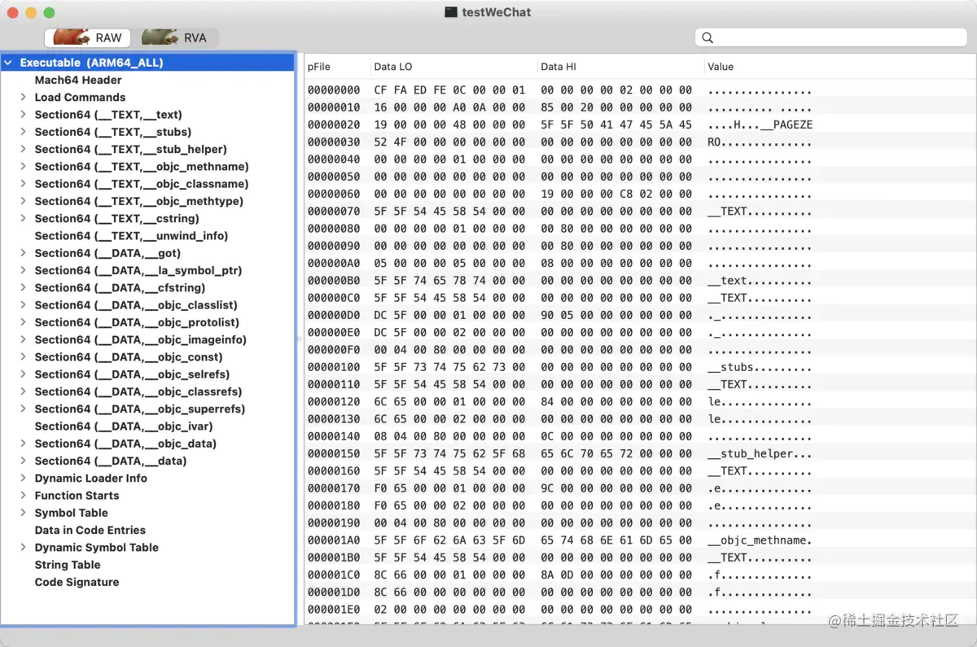Viewport: 977px width, 647px height.
Task: Select Section64 (__DATA,__objc_selrefs) label
Action: [x=132, y=374]
